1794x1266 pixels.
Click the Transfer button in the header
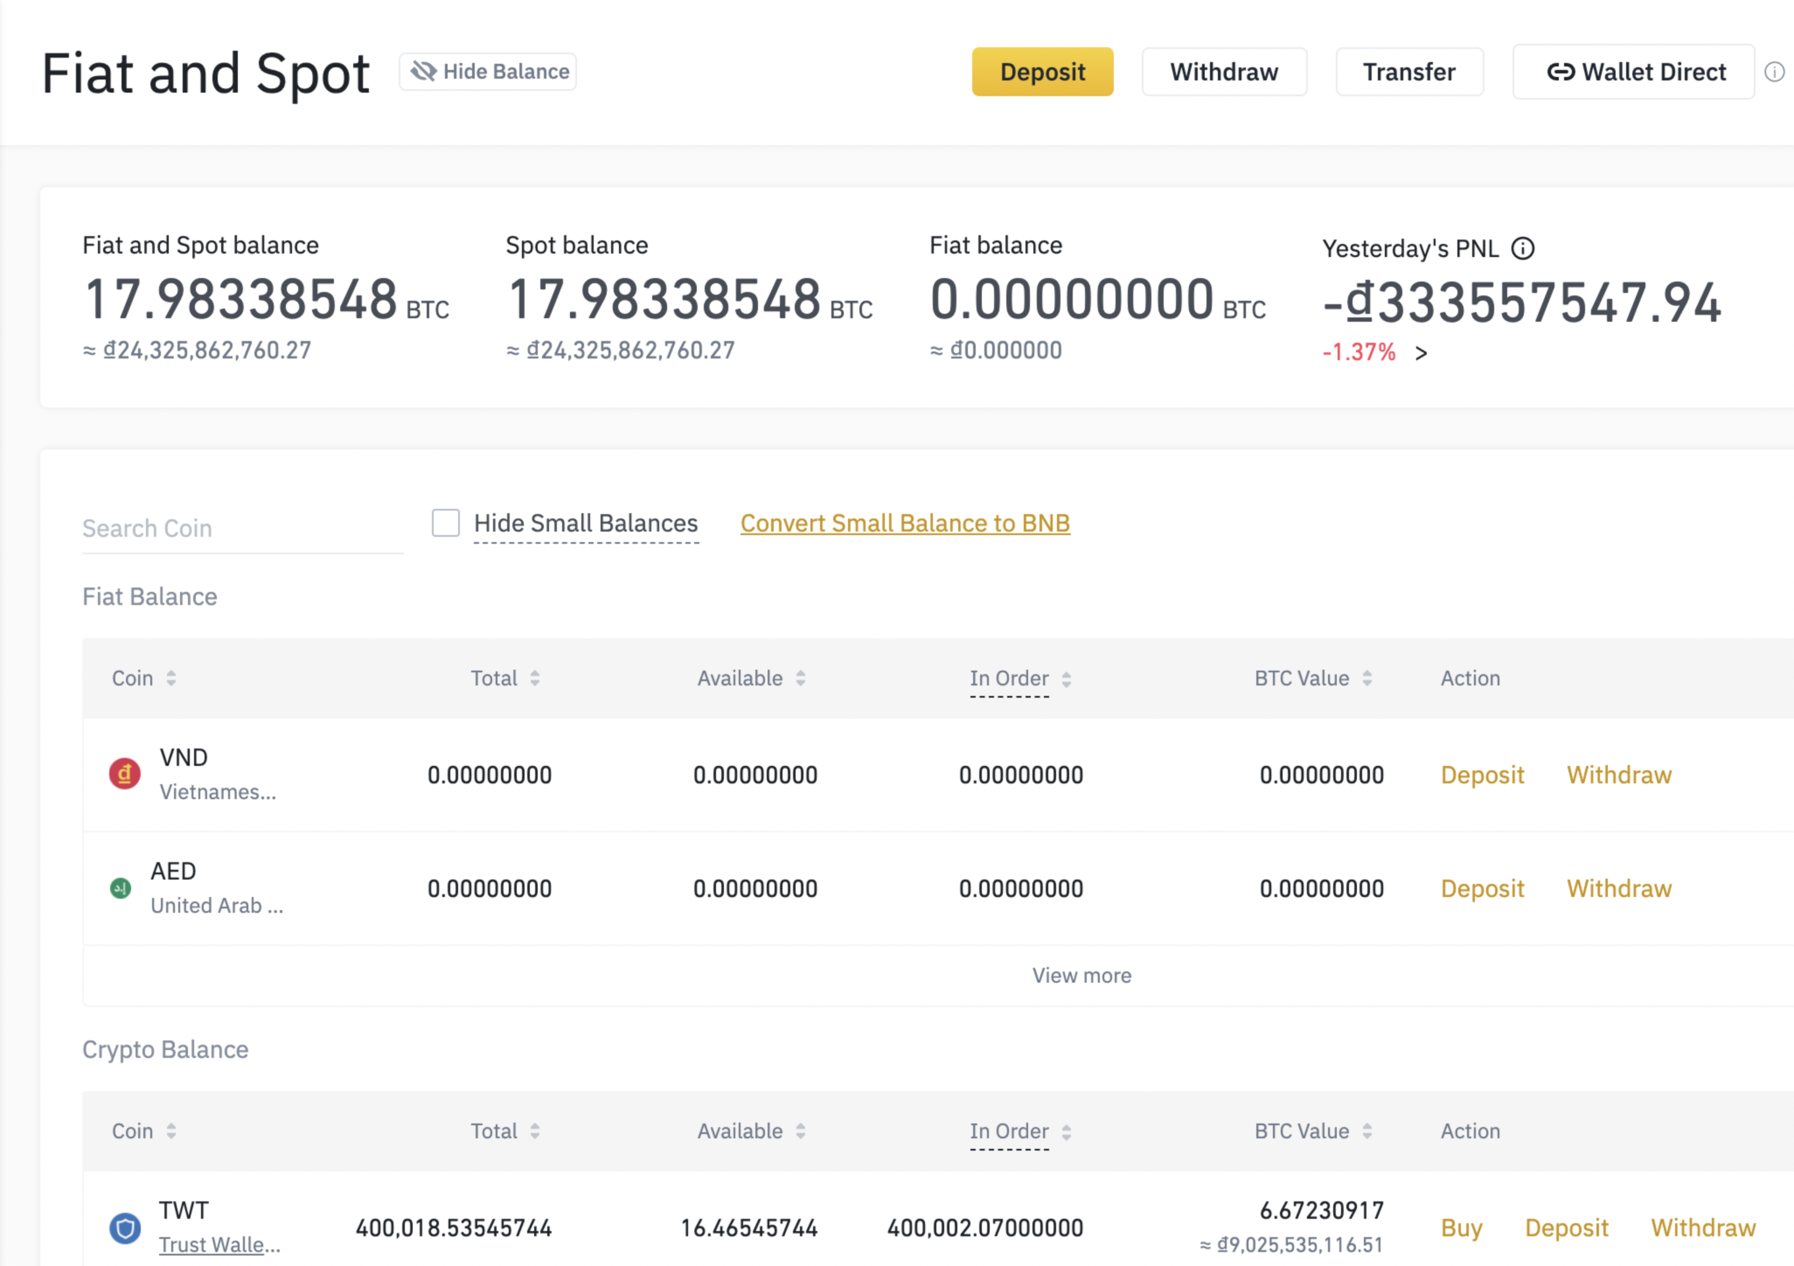(1409, 72)
